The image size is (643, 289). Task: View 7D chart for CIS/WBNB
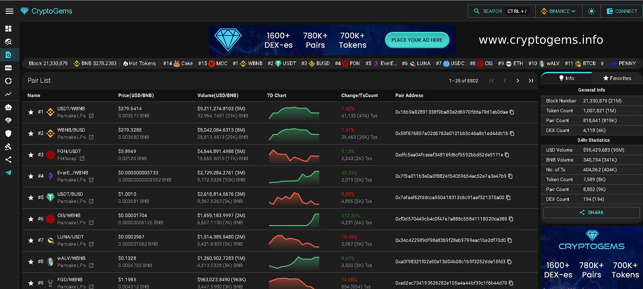294,219
